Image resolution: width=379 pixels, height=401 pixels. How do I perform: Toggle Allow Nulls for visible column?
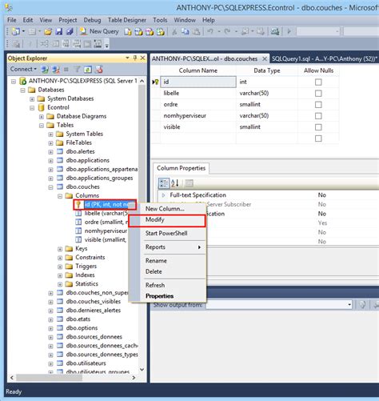318,127
